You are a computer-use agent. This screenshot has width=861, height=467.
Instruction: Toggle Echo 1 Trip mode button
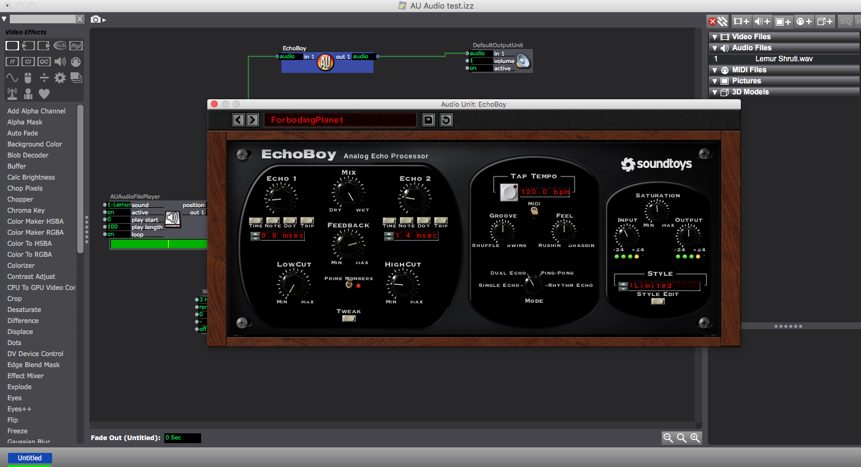tap(307, 221)
